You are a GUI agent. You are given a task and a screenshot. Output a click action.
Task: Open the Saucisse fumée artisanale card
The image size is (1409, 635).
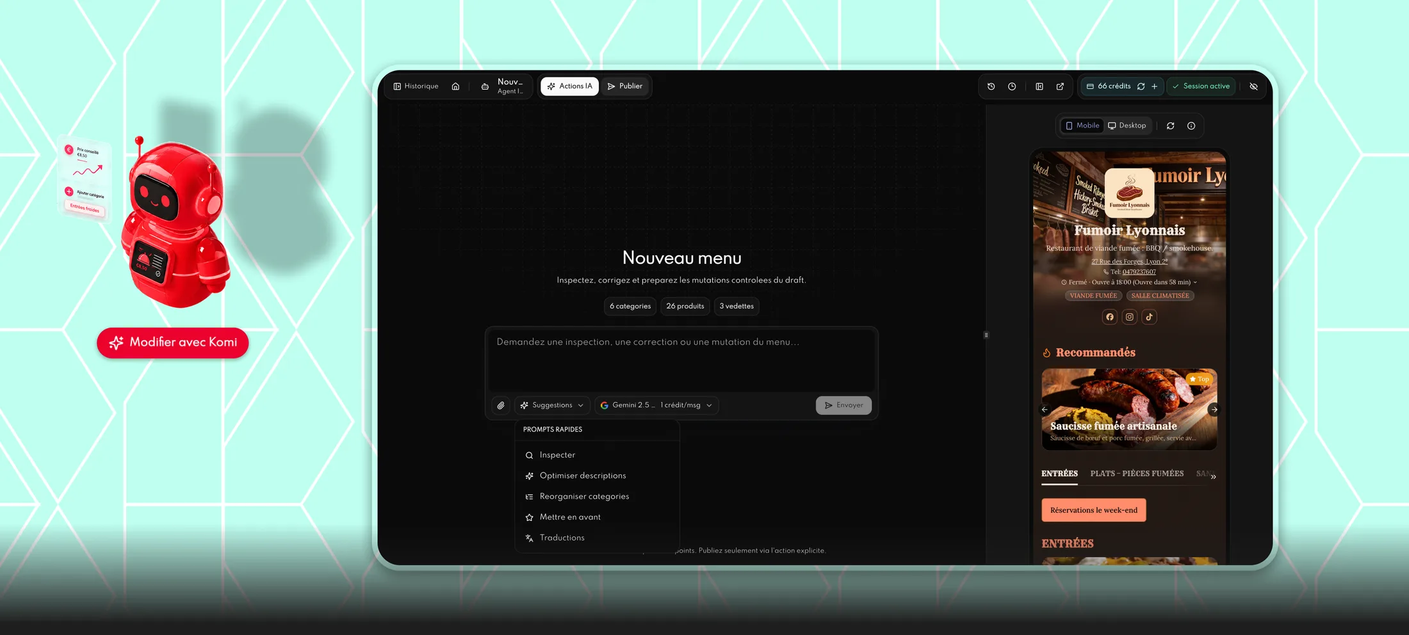click(x=1129, y=409)
